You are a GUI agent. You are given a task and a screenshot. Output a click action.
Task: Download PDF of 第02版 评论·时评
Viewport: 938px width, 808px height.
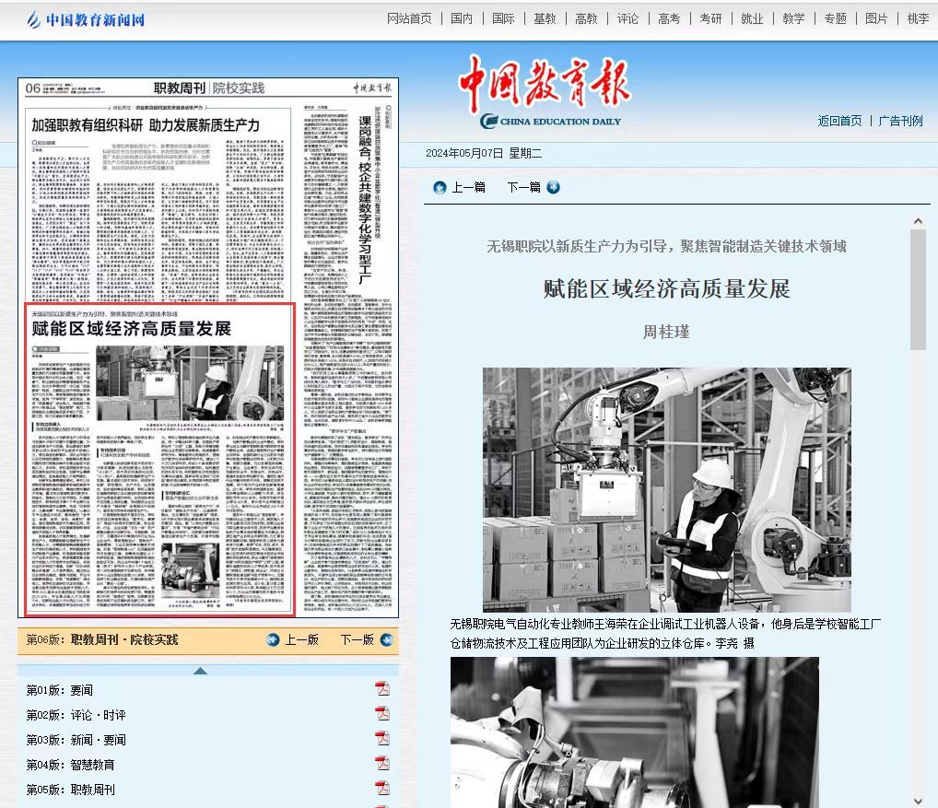pos(381,714)
